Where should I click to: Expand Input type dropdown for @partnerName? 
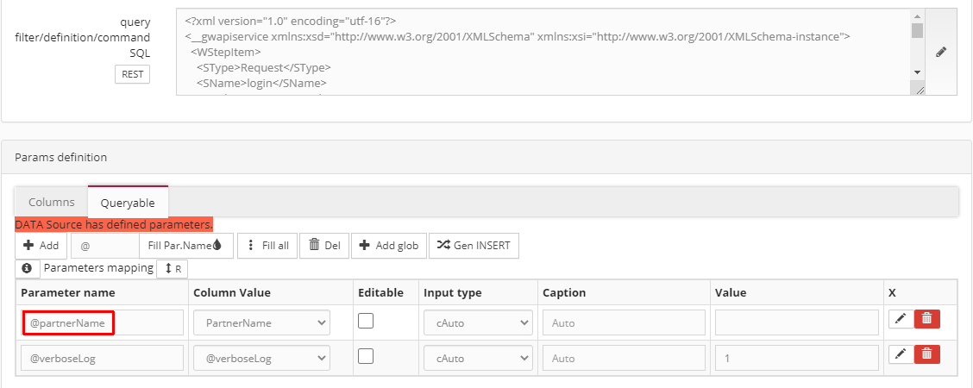pyautogui.click(x=478, y=322)
